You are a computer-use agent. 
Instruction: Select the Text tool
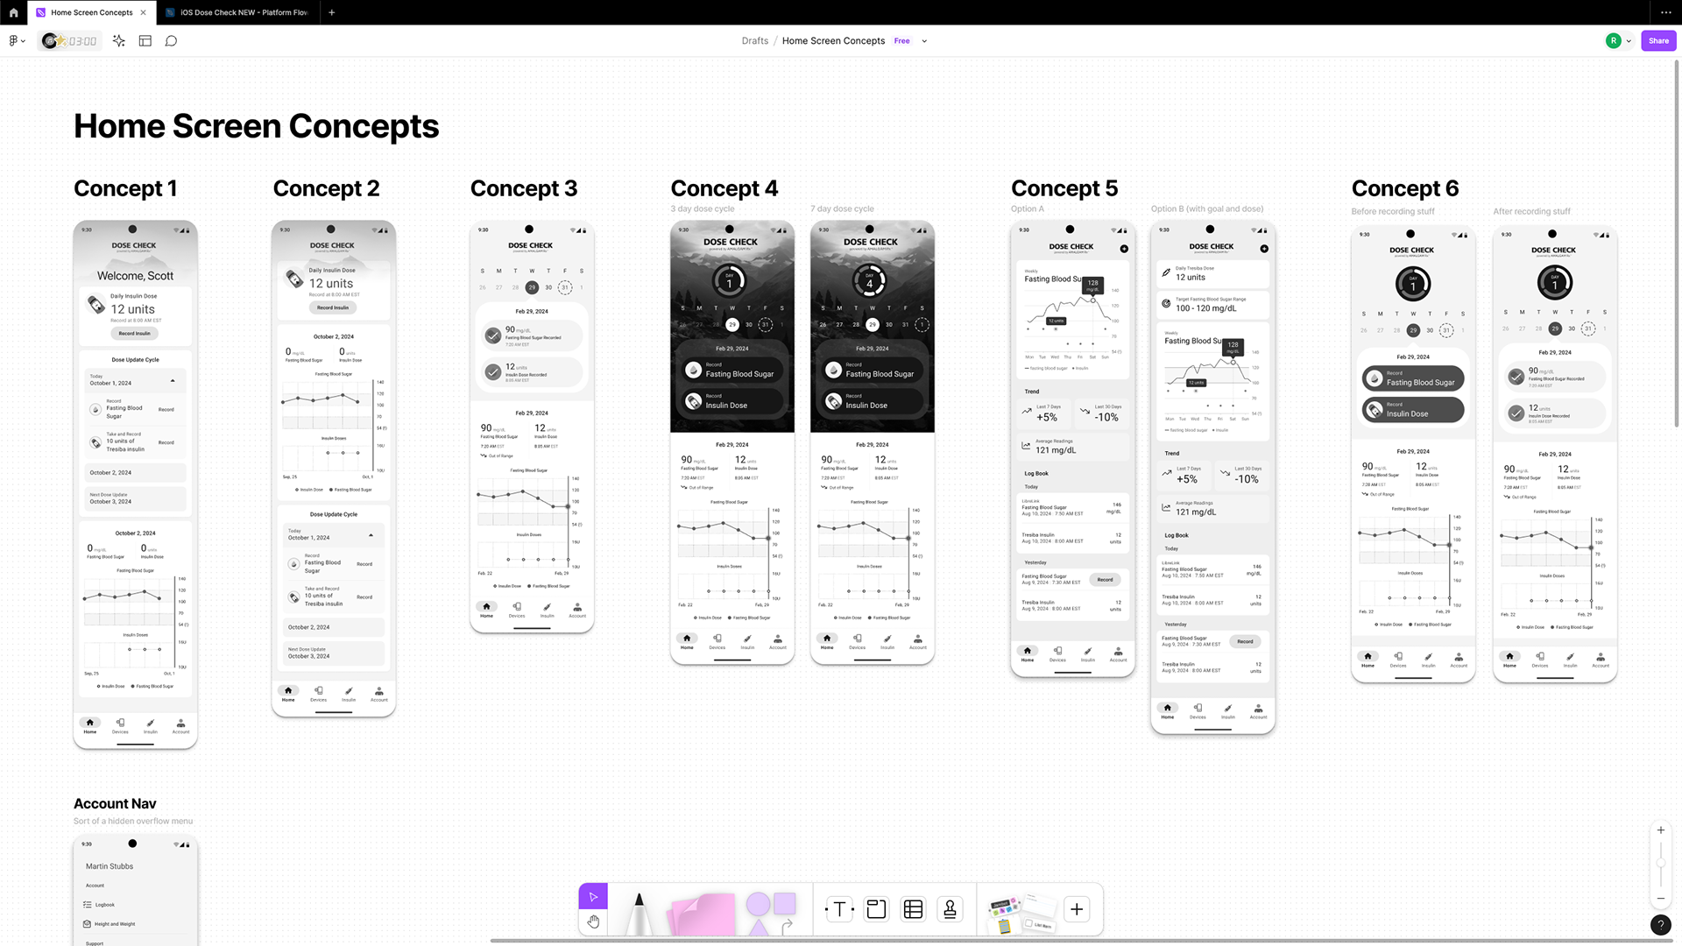pos(839,909)
